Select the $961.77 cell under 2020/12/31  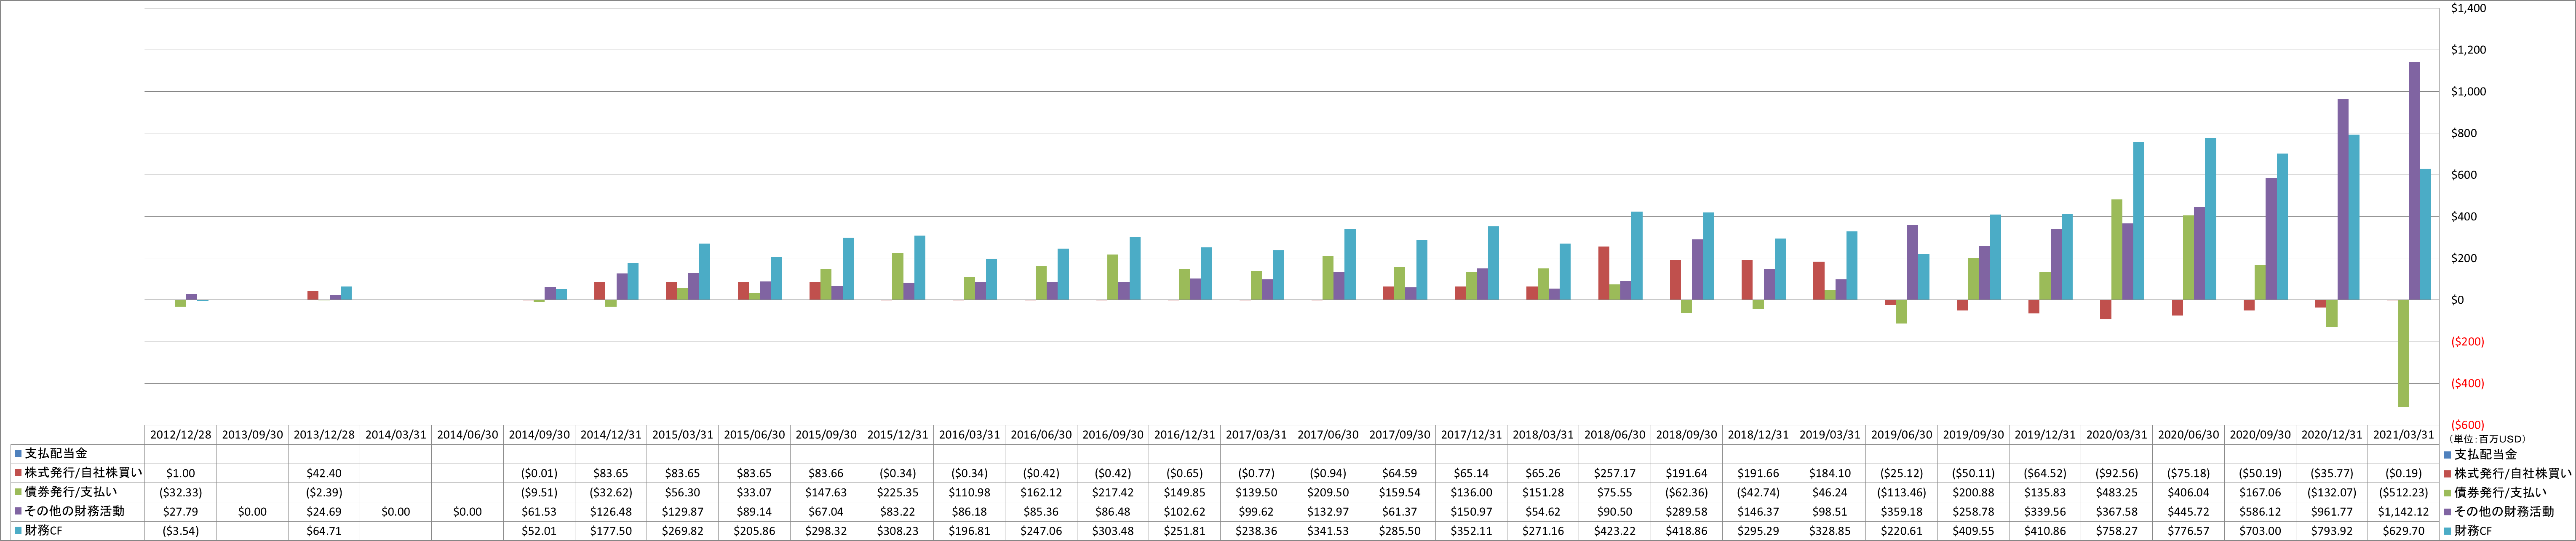click(2332, 511)
